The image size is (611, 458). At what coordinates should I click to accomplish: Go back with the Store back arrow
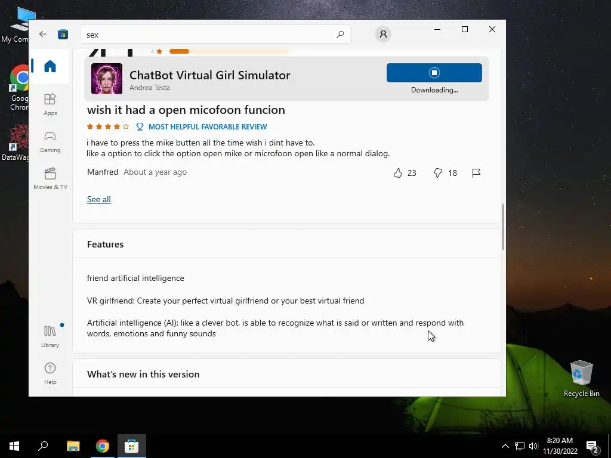pos(43,34)
